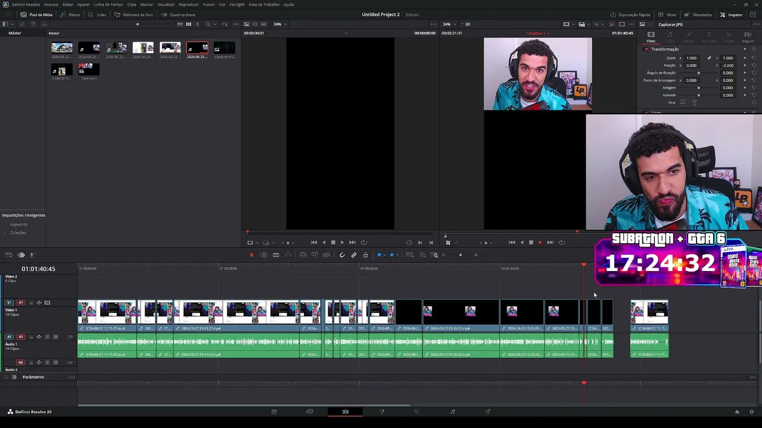Click the timeline red playhead marker
Viewport: 762px width, 428px height.
pos(584,265)
